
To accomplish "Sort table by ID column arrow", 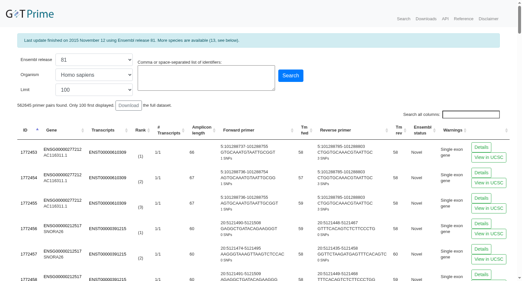I will point(37,129).
